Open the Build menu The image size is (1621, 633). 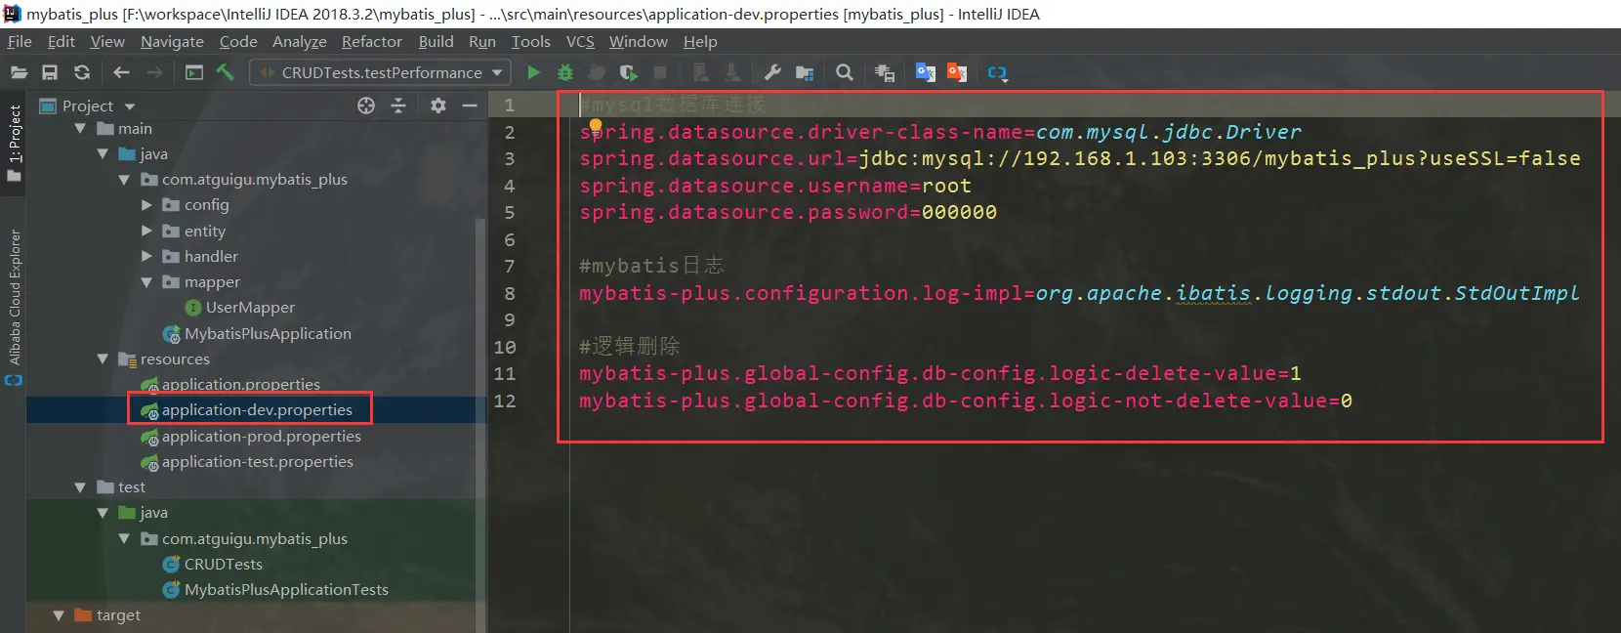[436, 41]
